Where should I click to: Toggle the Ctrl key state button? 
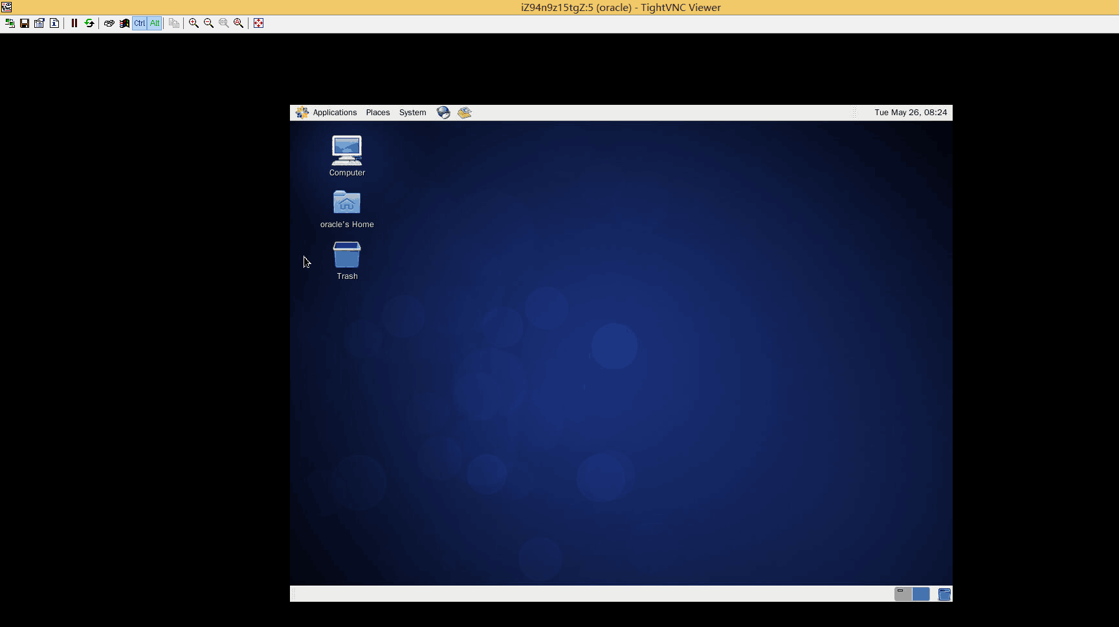point(140,23)
